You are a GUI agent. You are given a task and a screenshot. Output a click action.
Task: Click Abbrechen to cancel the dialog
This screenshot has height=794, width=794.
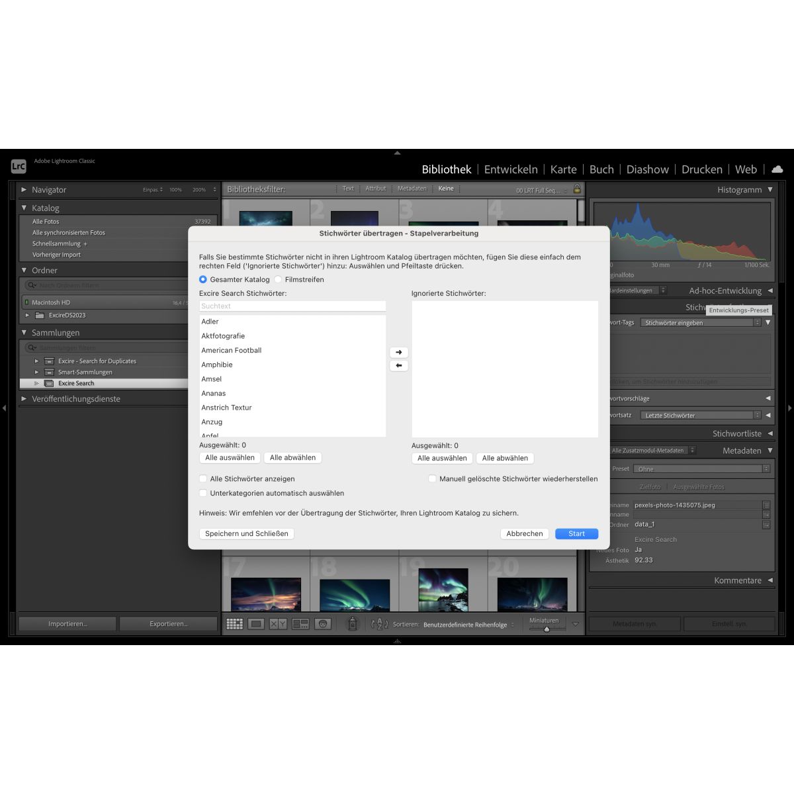click(x=525, y=534)
